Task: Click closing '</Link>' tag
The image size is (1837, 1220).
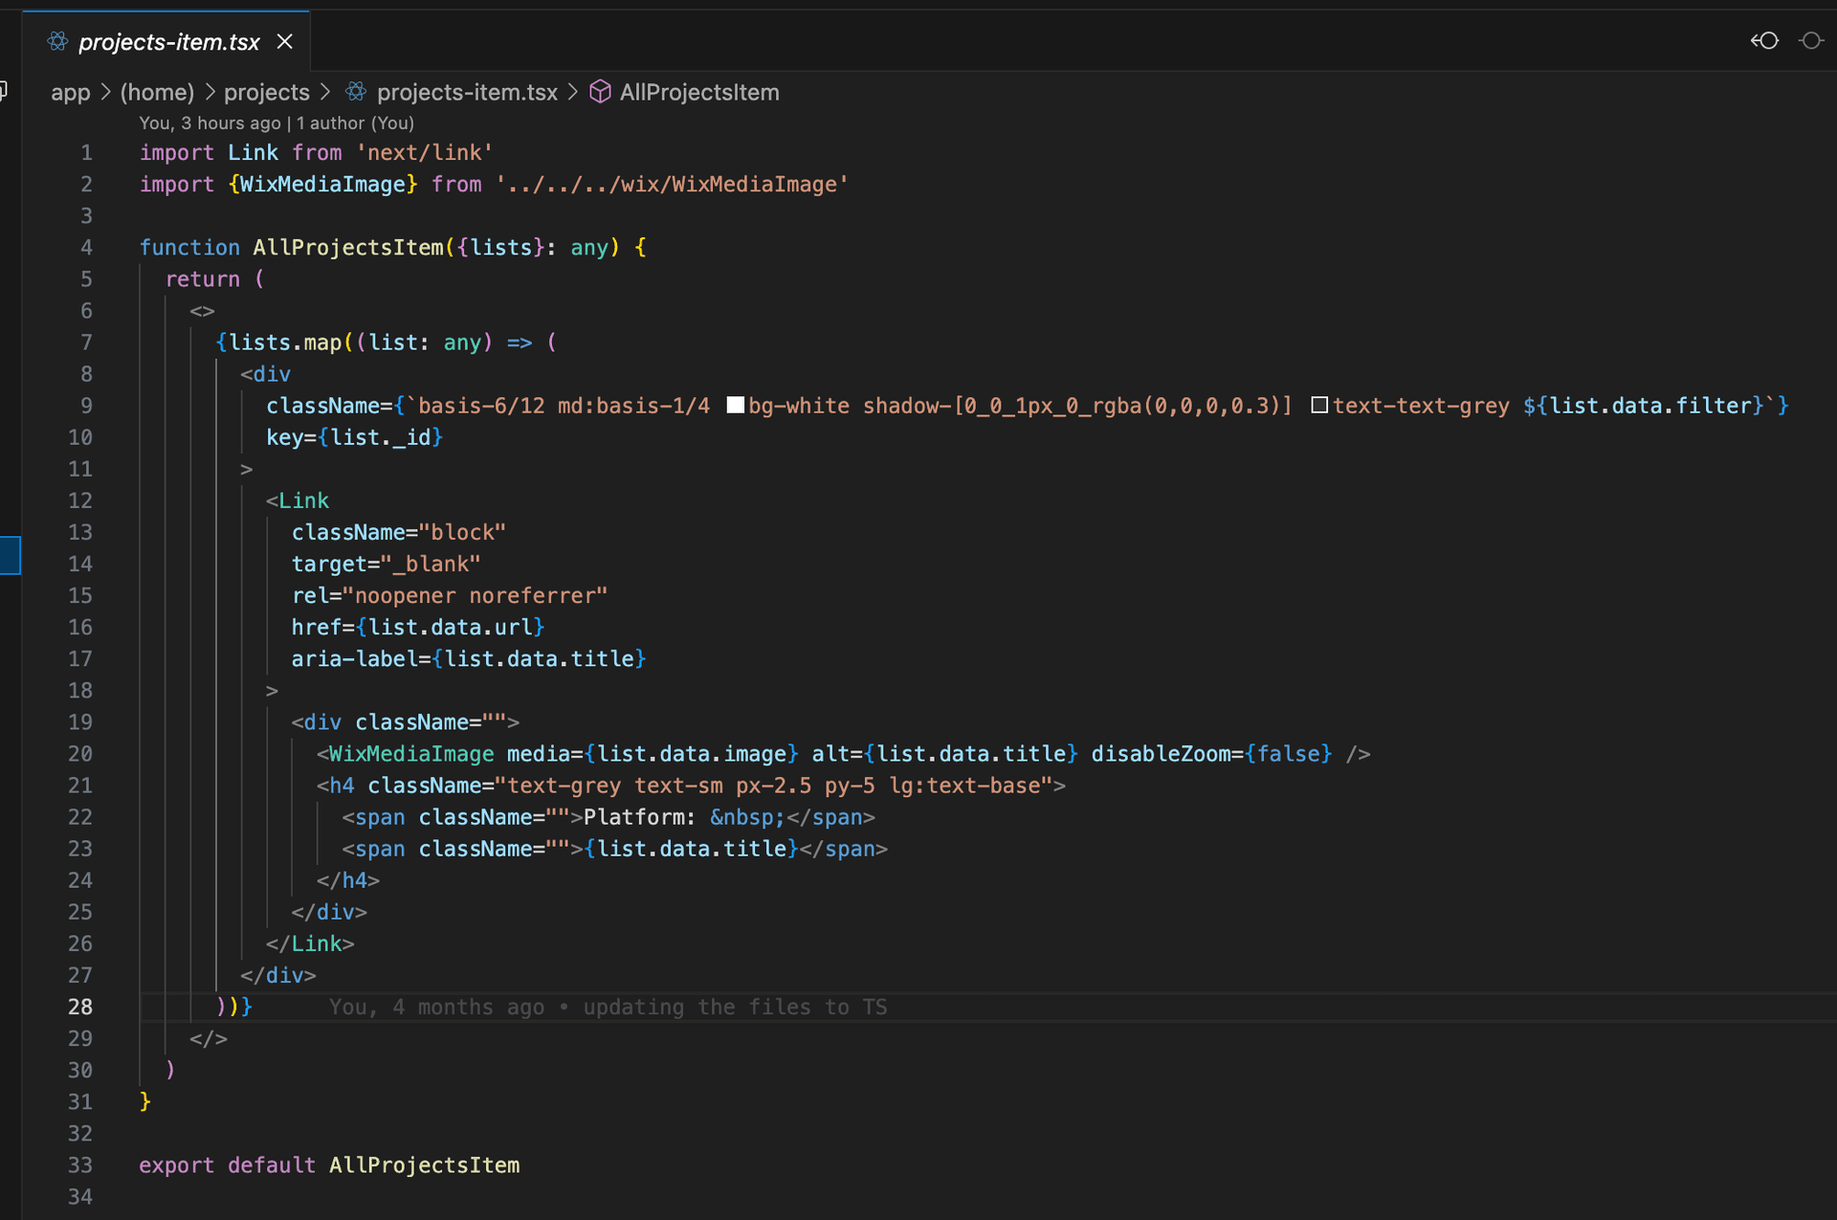Action: [310, 943]
